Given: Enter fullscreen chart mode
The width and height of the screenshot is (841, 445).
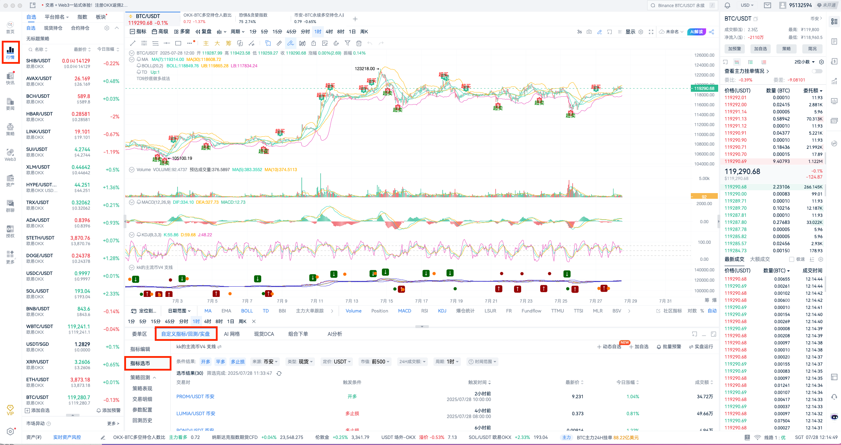Looking at the screenshot, I should [x=651, y=32].
